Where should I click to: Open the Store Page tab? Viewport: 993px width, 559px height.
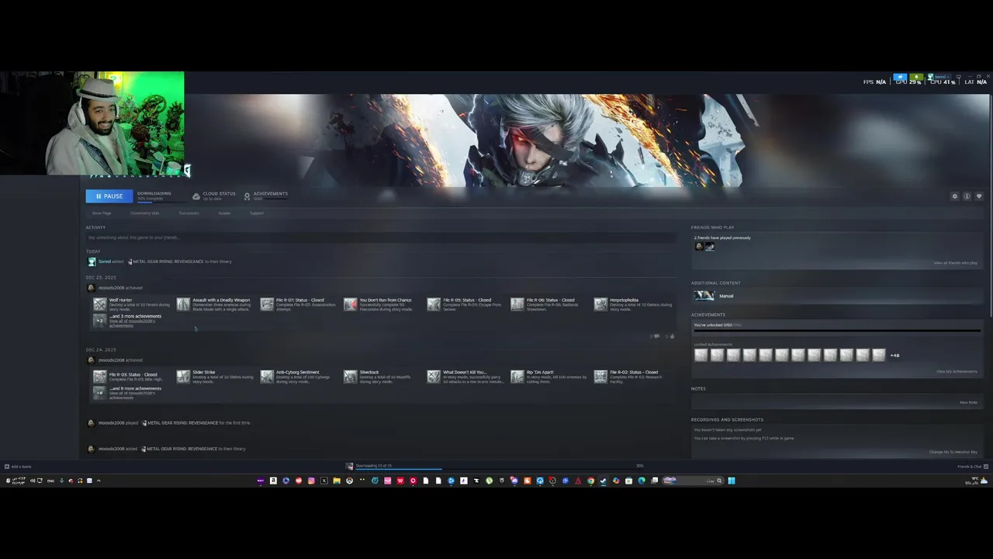(x=102, y=213)
